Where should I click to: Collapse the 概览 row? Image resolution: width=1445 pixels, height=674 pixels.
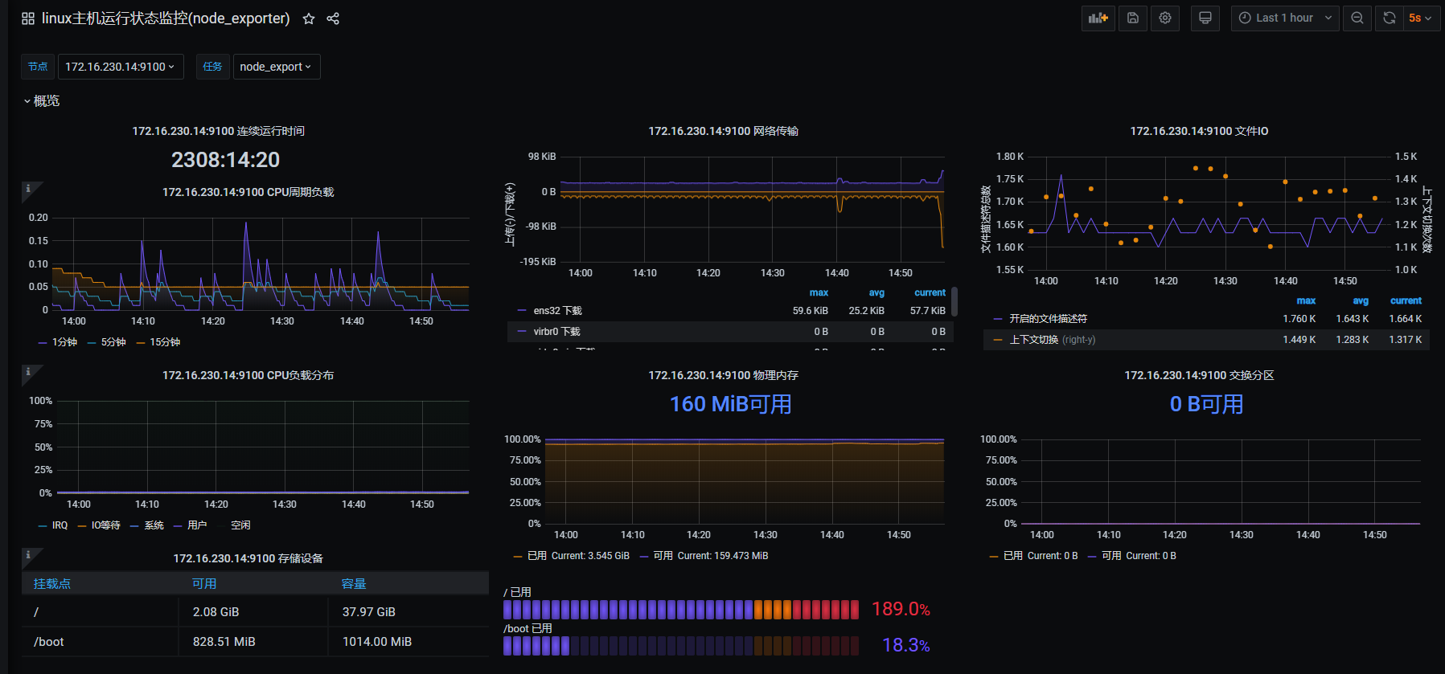42,100
